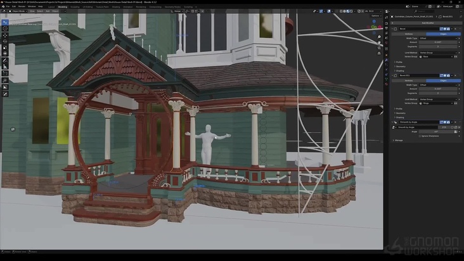The image size is (464, 261).
Task: Expand Profile section of Bevel modifier
Action: point(398,62)
